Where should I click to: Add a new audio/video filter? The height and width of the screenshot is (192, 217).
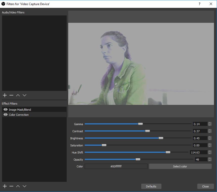(x=5, y=95)
